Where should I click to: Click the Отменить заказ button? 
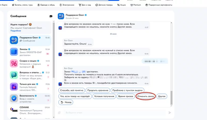(146, 96)
